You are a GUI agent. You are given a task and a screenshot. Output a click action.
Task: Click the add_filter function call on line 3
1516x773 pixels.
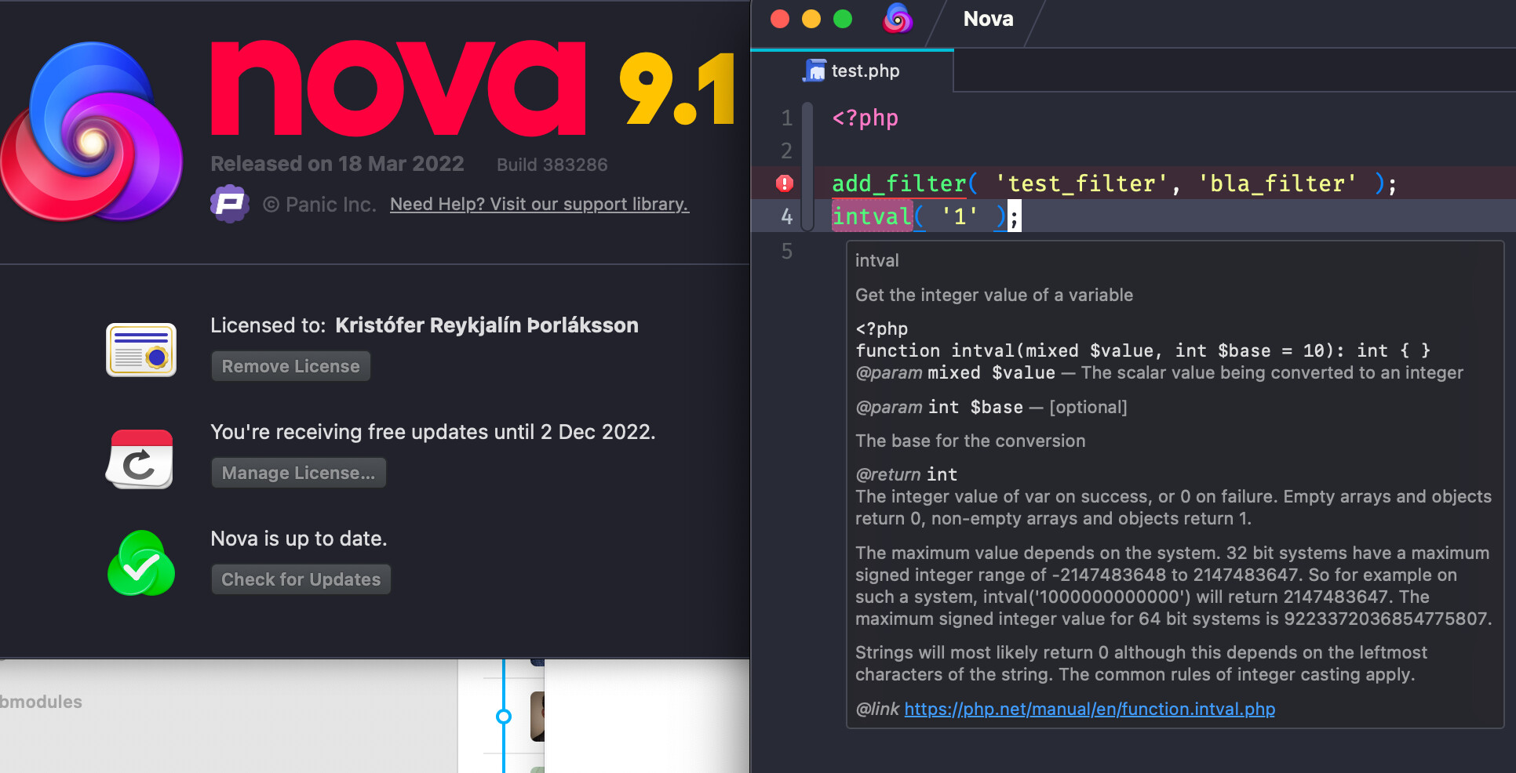[899, 183]
